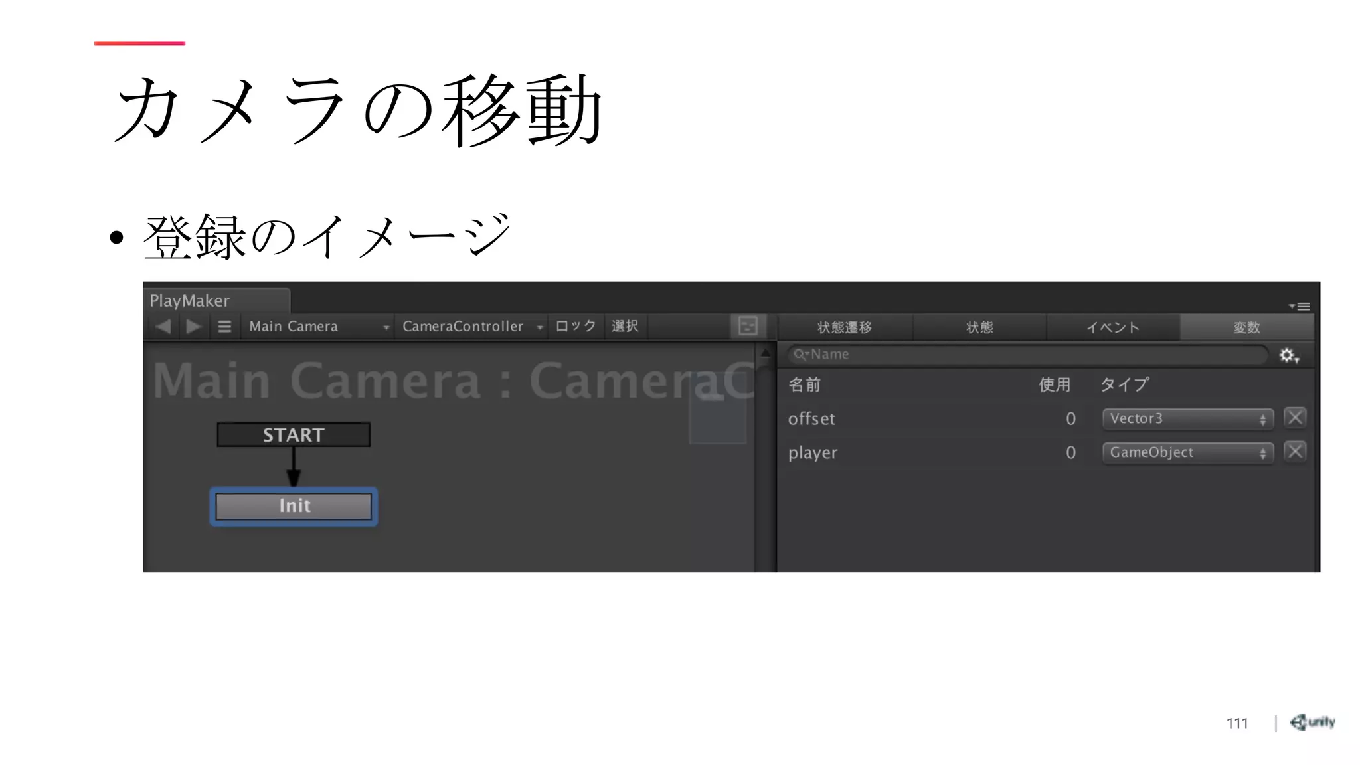This screenshot has height=765, width=1360.
Task: Switch to the 状態 tab
Action: click(x=979, y=327)
